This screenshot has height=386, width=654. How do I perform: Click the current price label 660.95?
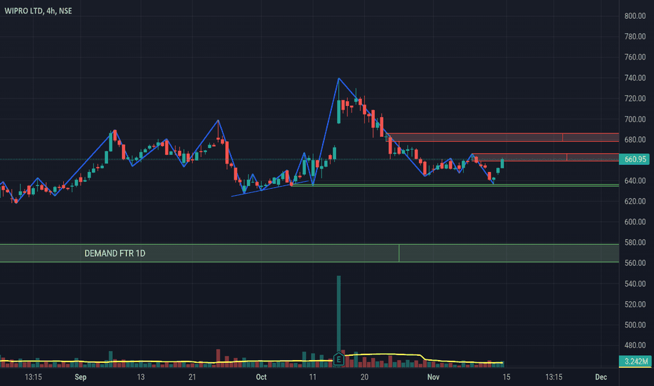point(634,159)
